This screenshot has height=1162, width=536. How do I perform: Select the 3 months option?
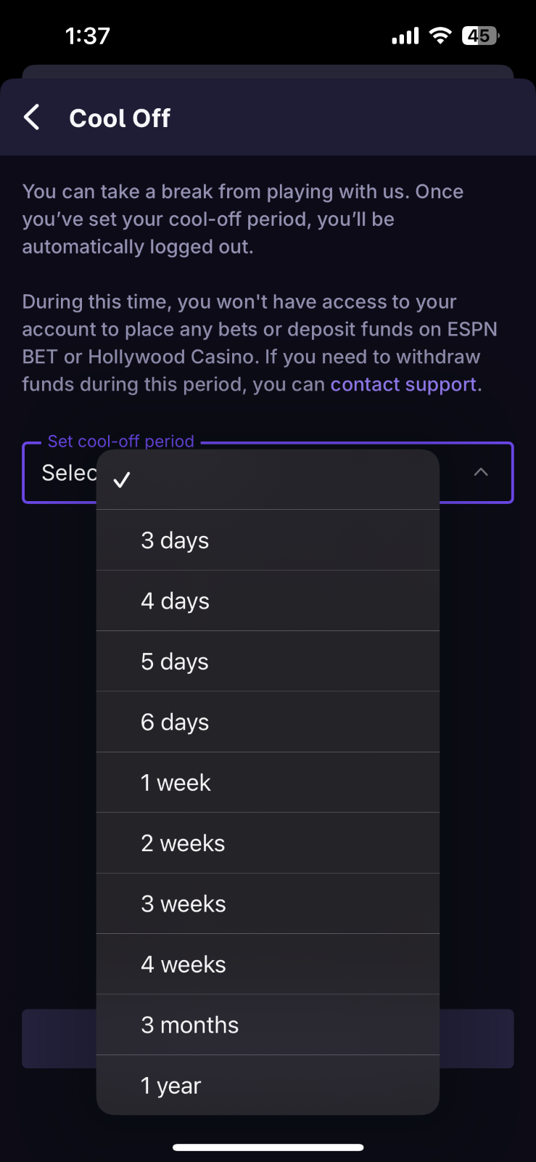point(268,1025)
